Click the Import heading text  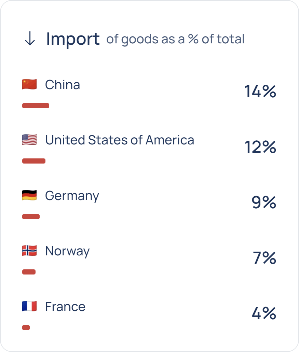(73, 39)
